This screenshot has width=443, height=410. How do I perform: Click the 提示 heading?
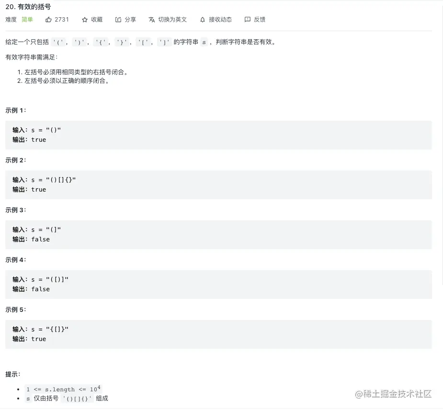13,375
